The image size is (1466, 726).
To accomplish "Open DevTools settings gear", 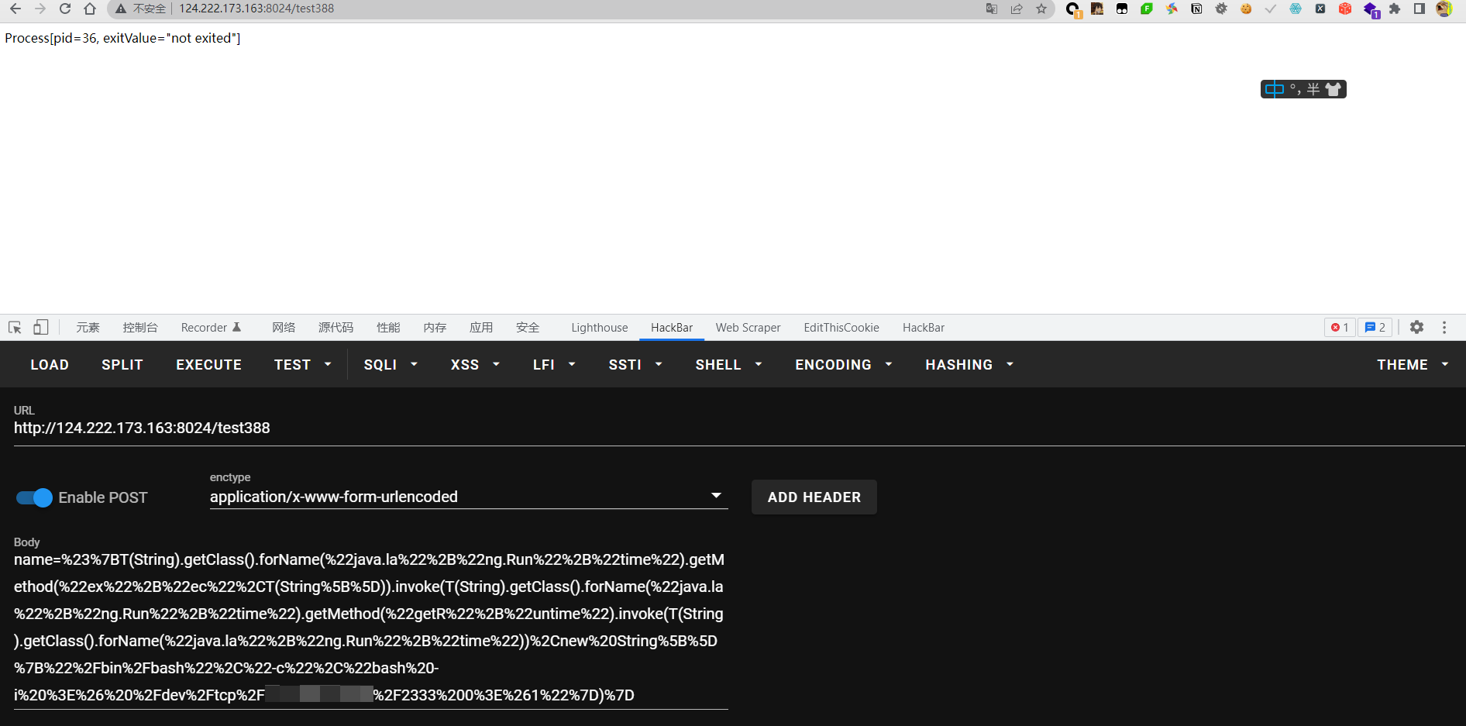I will click(1416, 327).
